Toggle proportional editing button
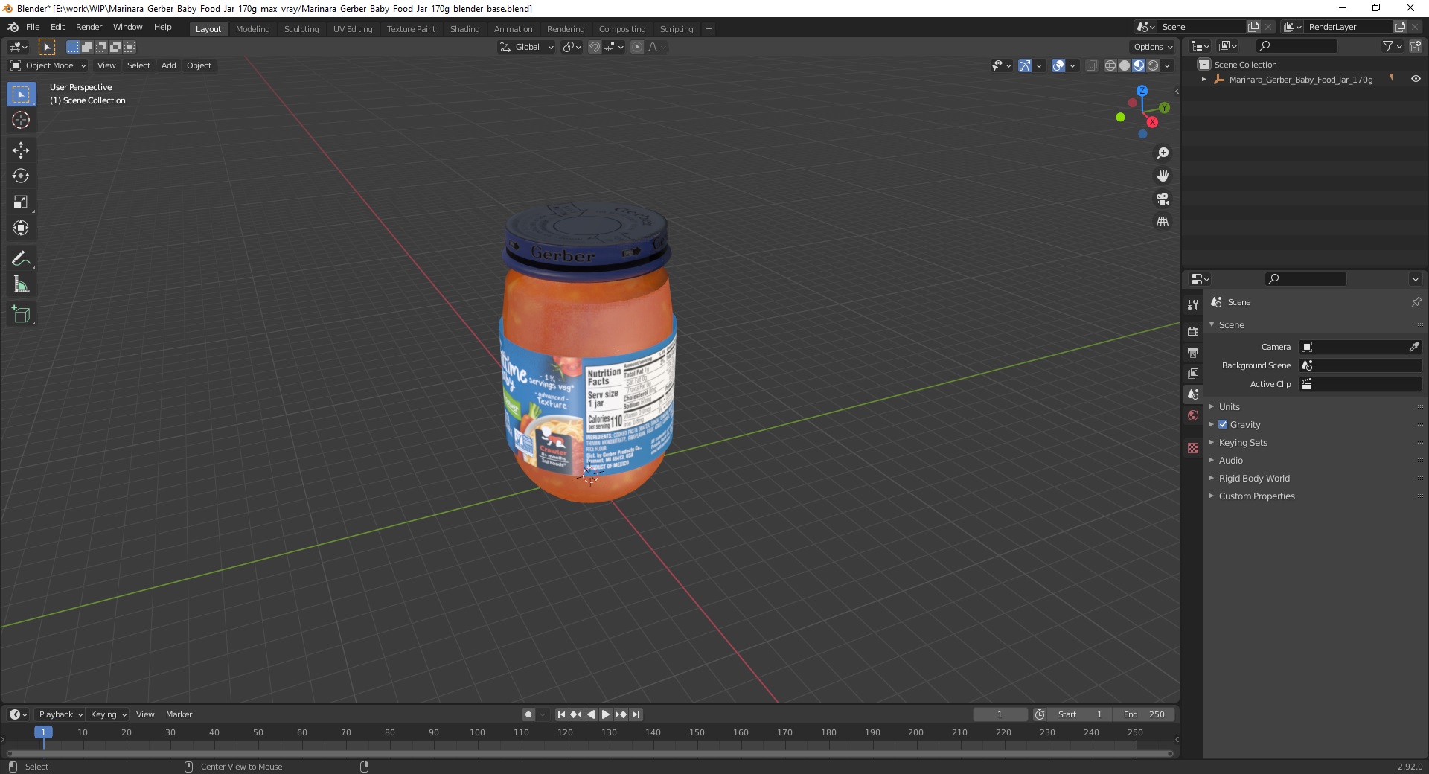The height and width of the screenshot is (774, 1429). [x=637, y=47]
